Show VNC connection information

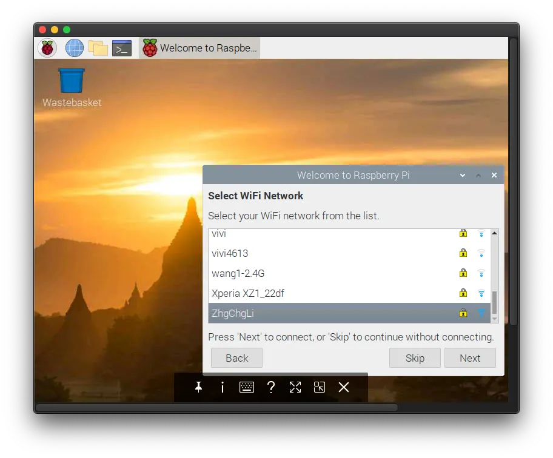point(223,387)
